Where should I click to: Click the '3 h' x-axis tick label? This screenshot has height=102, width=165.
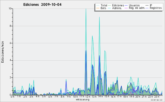31,96
